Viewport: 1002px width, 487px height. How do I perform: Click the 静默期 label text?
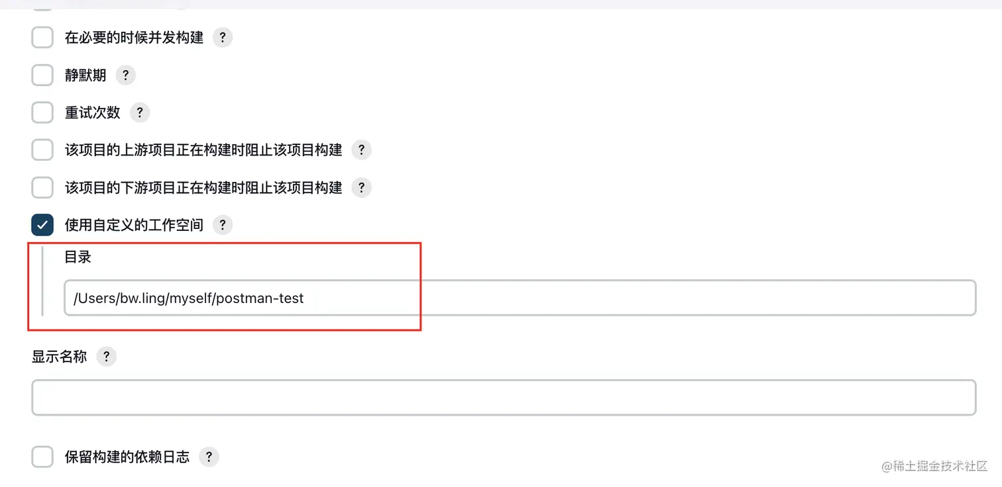tap(85, 75)
